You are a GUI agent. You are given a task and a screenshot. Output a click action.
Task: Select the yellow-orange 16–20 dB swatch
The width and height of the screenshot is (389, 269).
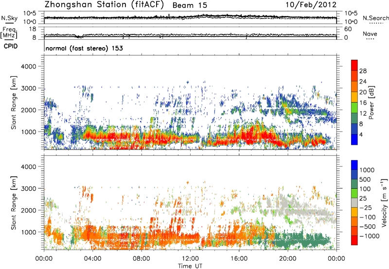(x=354, y=97)
